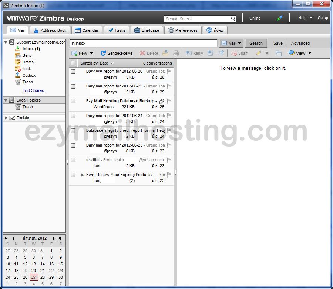333x289 pixels.
Task: Select June 27 in the mini calendar
Action: pyautogui.click(x=34, y=277)
